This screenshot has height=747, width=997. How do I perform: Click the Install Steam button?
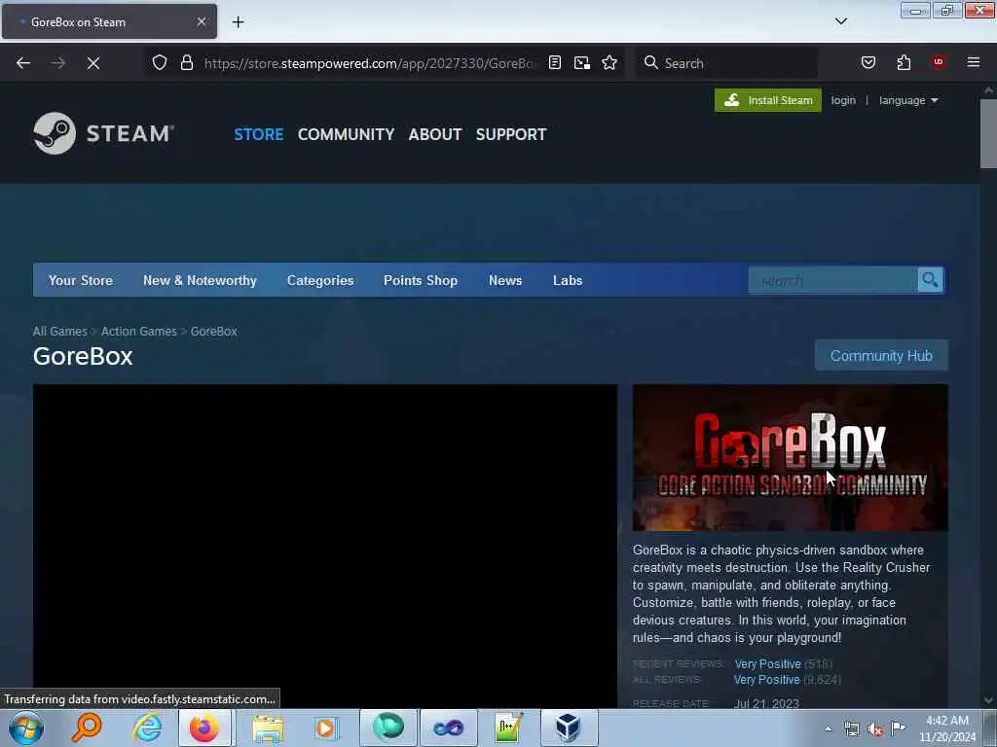tap(767, 100)
